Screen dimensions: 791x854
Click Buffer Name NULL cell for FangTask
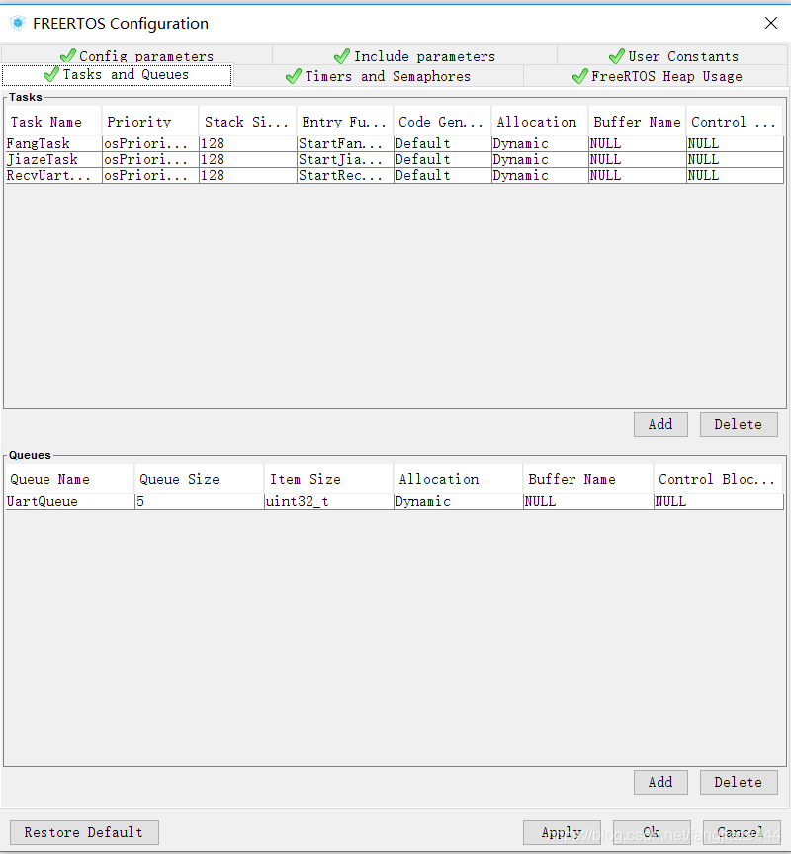(x=638, y=143)
